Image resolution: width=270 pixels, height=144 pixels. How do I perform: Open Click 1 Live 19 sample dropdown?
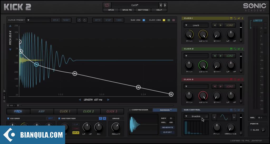click(x=196, y=25)
